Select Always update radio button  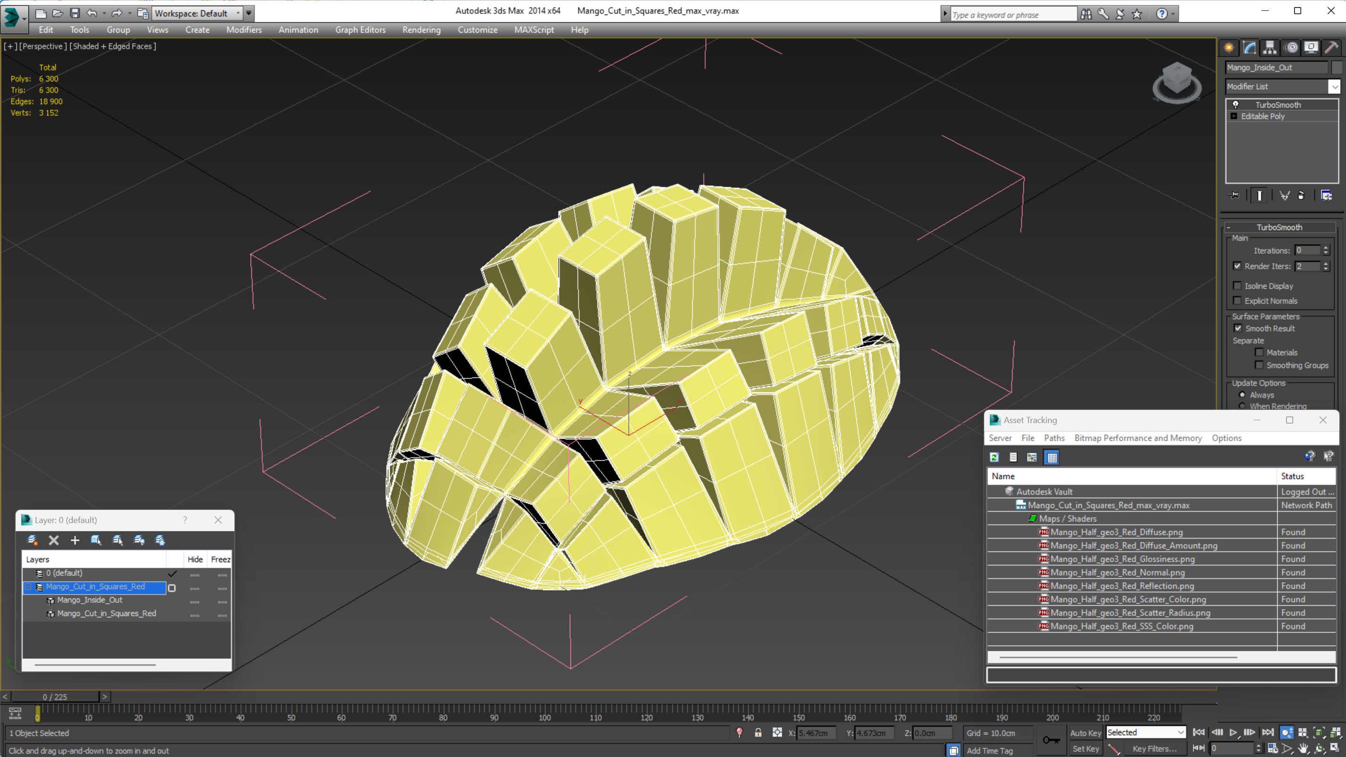coord(1243,395)
